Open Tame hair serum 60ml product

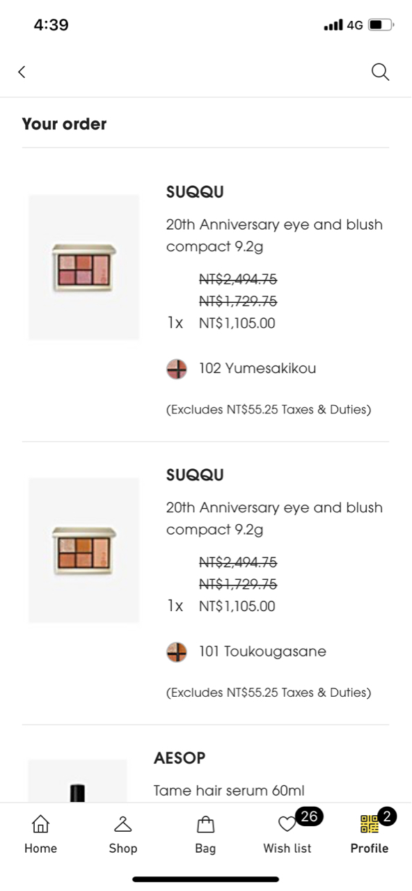click(x=229, y=791)
